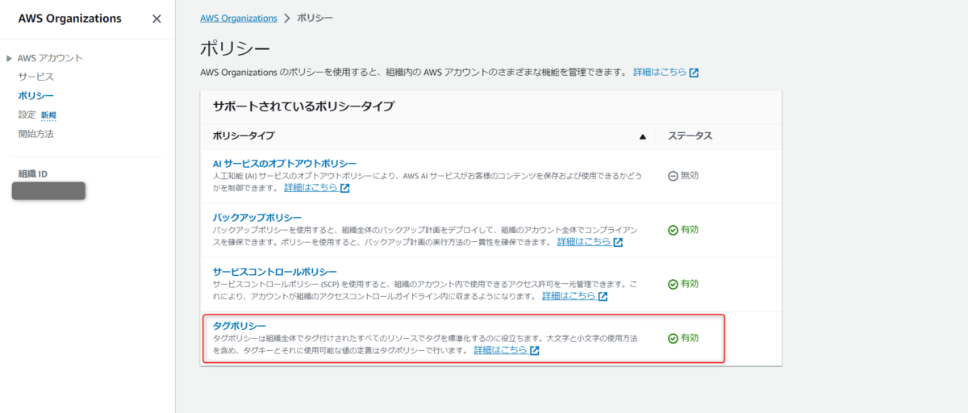Click the 組織 ID label in sidebar
Screen dimensions: 968x413
pos(33,174)
